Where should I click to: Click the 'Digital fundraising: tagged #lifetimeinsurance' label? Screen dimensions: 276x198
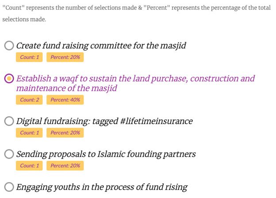pos(104,121)
